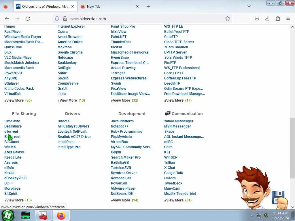Open the QuickTime link
Viewport: 295px width, 221px height.
coord(13,47)
